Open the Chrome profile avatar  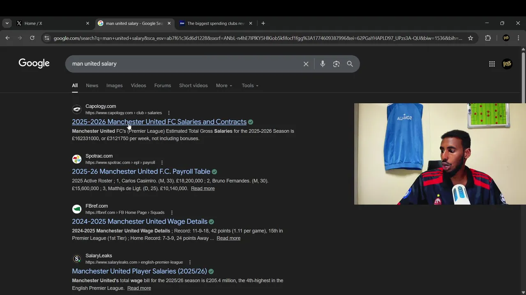point(506,38)
